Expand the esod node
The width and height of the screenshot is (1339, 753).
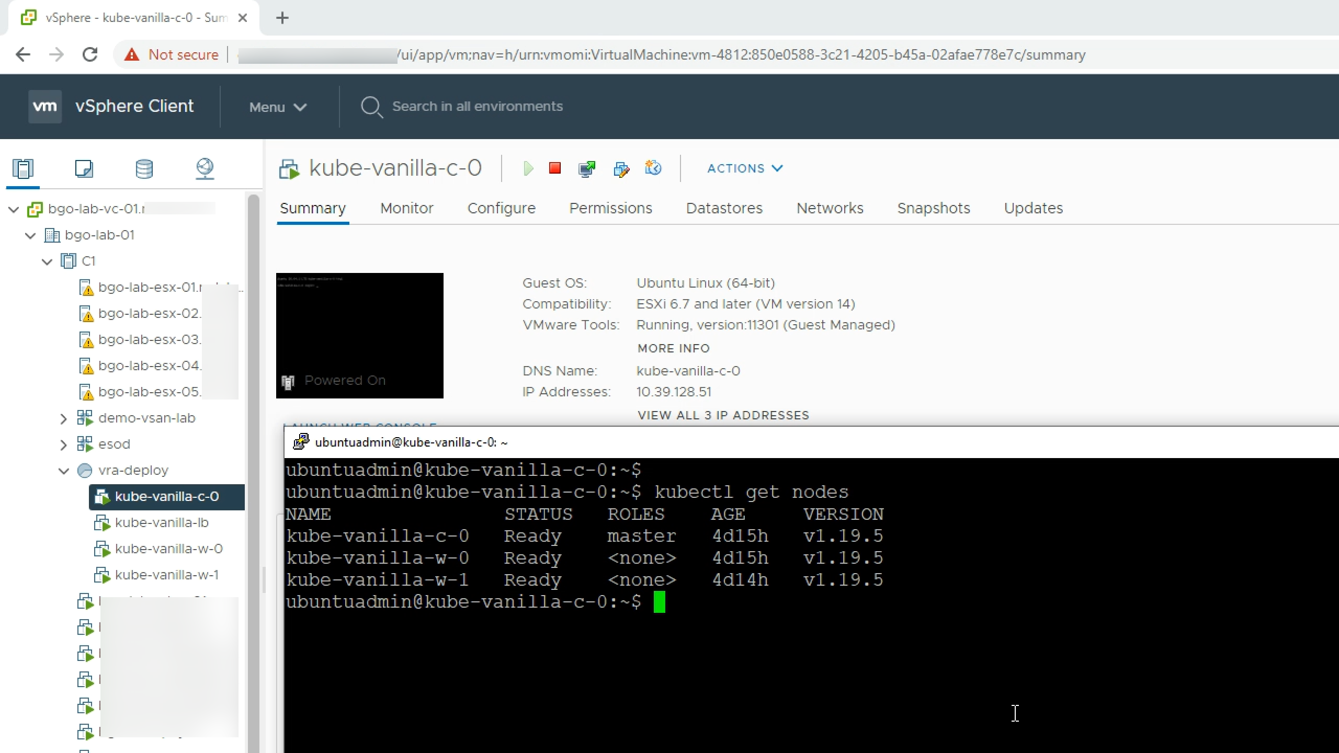coord(63,445)
